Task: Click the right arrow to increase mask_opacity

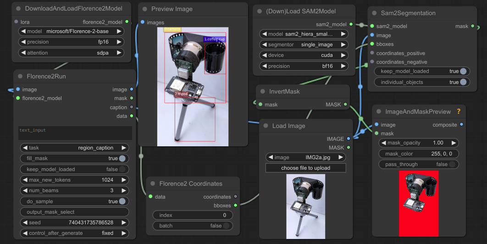Action: point(454,143)
